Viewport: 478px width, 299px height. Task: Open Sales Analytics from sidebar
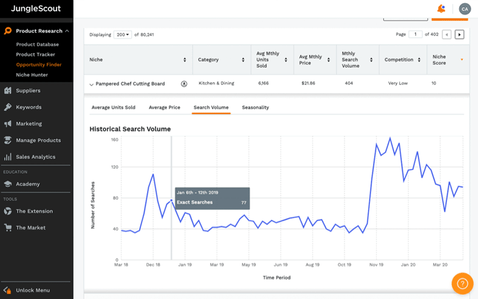(35, 157)
